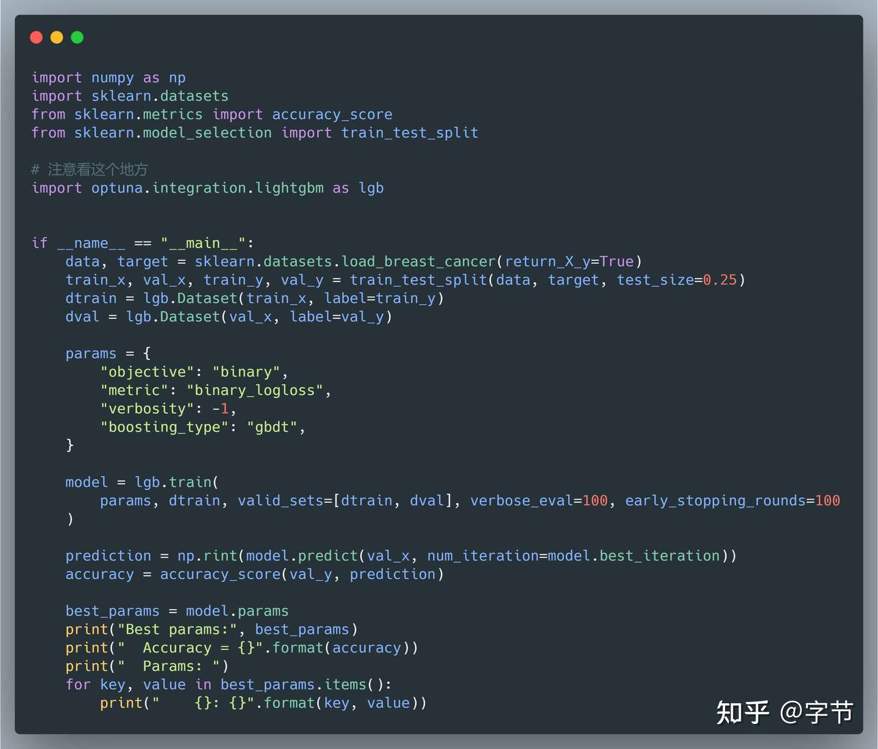Click the '"verbosity"' dictionary key
This screenshot has width=878, height=749.
[147, 408]
